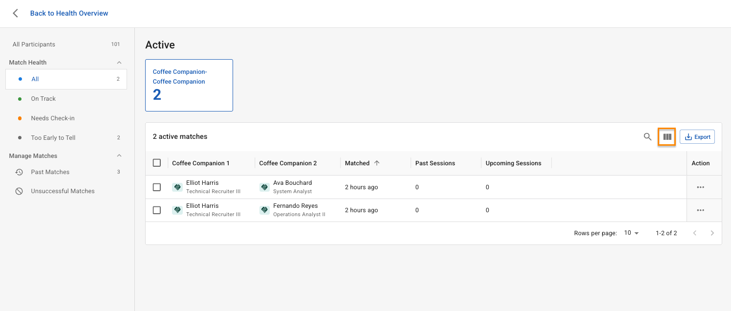Viewport: 731px width, 311px height.
Task: Go back to Health Overview link
Action: tap(69, 13)
